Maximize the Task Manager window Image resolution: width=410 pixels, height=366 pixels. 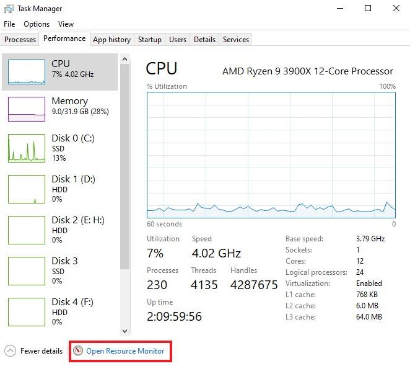368,9
